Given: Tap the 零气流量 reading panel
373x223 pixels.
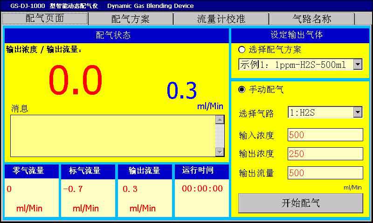Looking at the screenshot, I should pos(32,190).
